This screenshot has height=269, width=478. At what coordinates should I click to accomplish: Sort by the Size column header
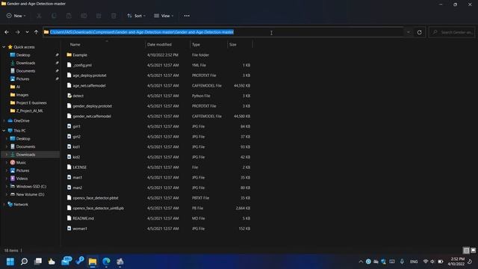(233, 45)
